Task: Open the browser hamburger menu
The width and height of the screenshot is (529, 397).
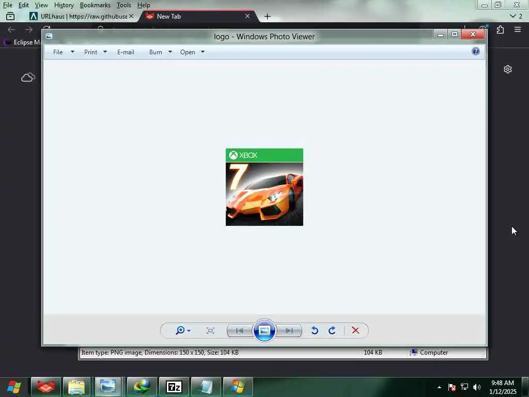Action: pos(517,29)
